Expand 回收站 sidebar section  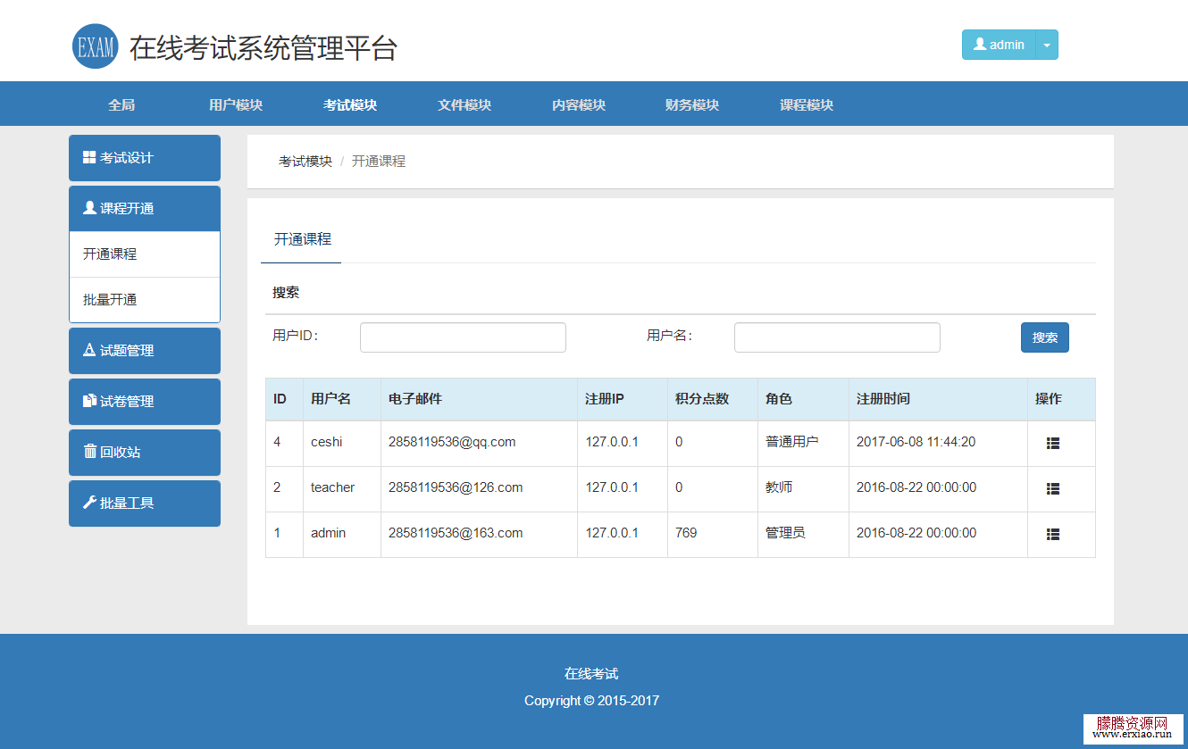point(145,453)
